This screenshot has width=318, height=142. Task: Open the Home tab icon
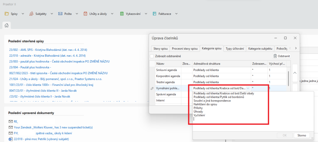click(x=6, y=25)
